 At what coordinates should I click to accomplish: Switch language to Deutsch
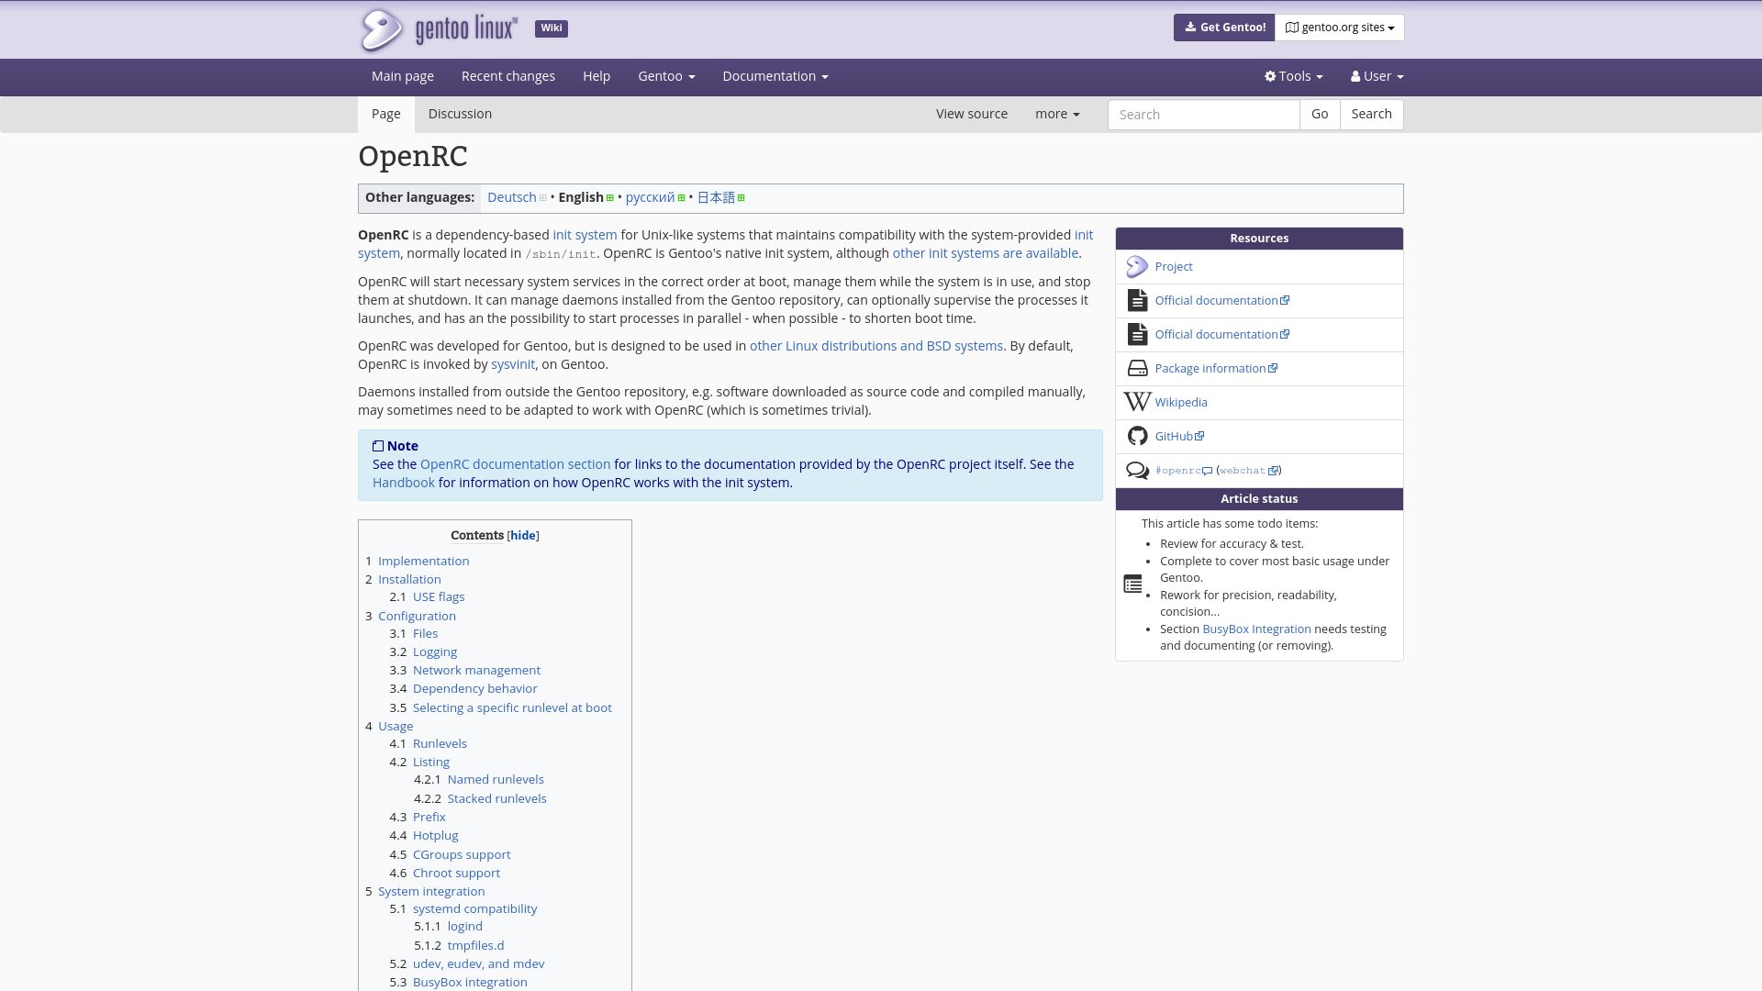[512, 198]
